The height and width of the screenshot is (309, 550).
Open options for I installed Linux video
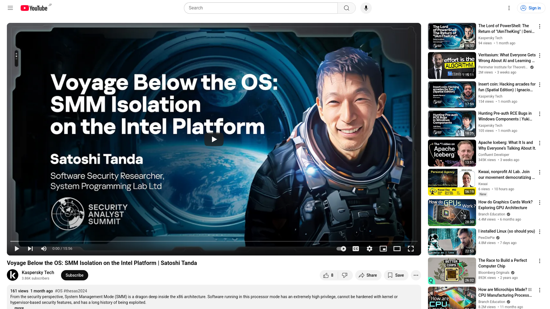click(x=540, y=232)
